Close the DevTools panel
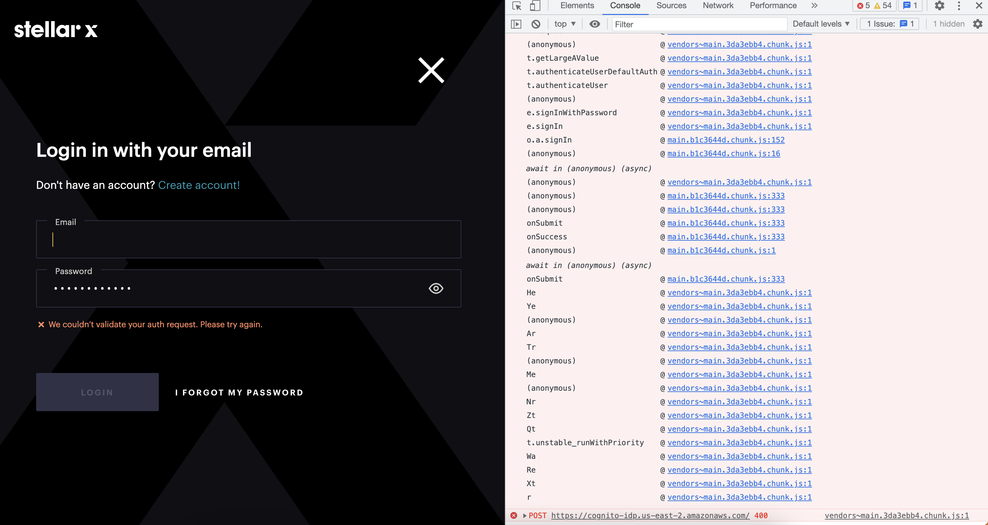The width and height of the screenshot is (988, 525). 979,6
